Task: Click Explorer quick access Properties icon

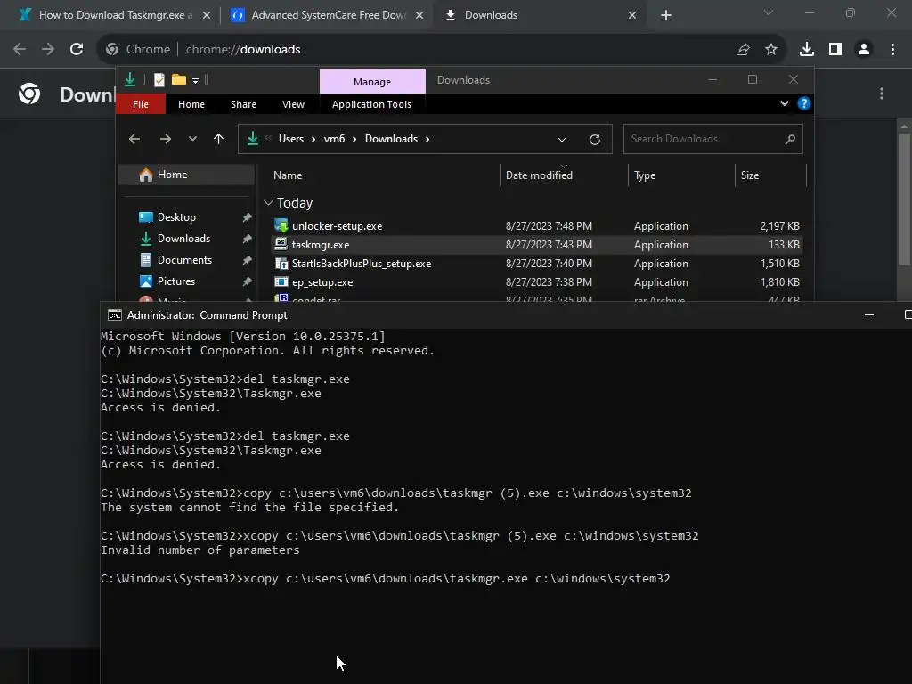Action: pyautogui.click(x=159, y=79)
